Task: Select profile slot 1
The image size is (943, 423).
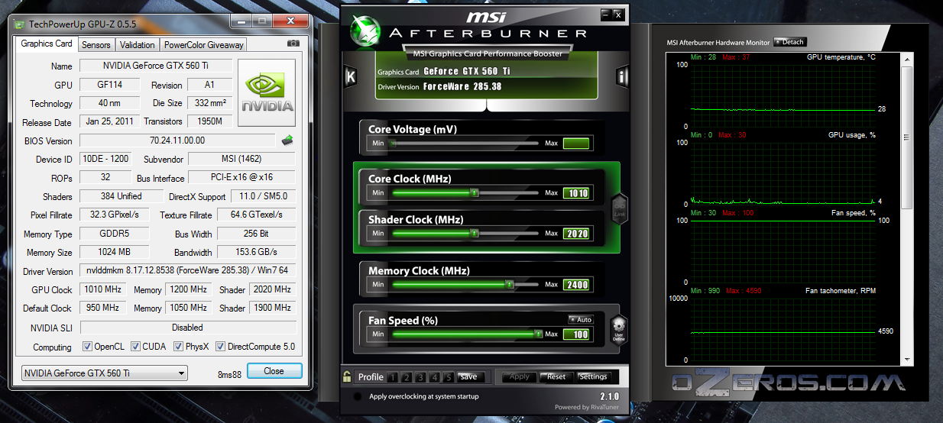Action: 391,377
